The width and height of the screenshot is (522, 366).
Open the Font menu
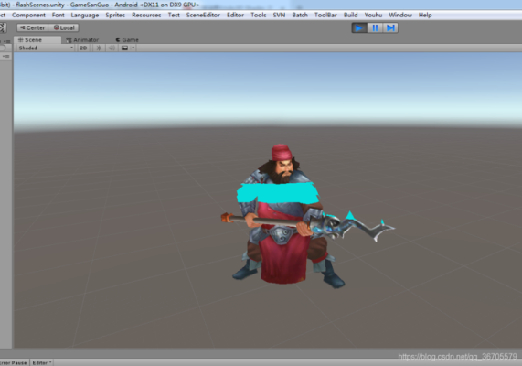59,15
